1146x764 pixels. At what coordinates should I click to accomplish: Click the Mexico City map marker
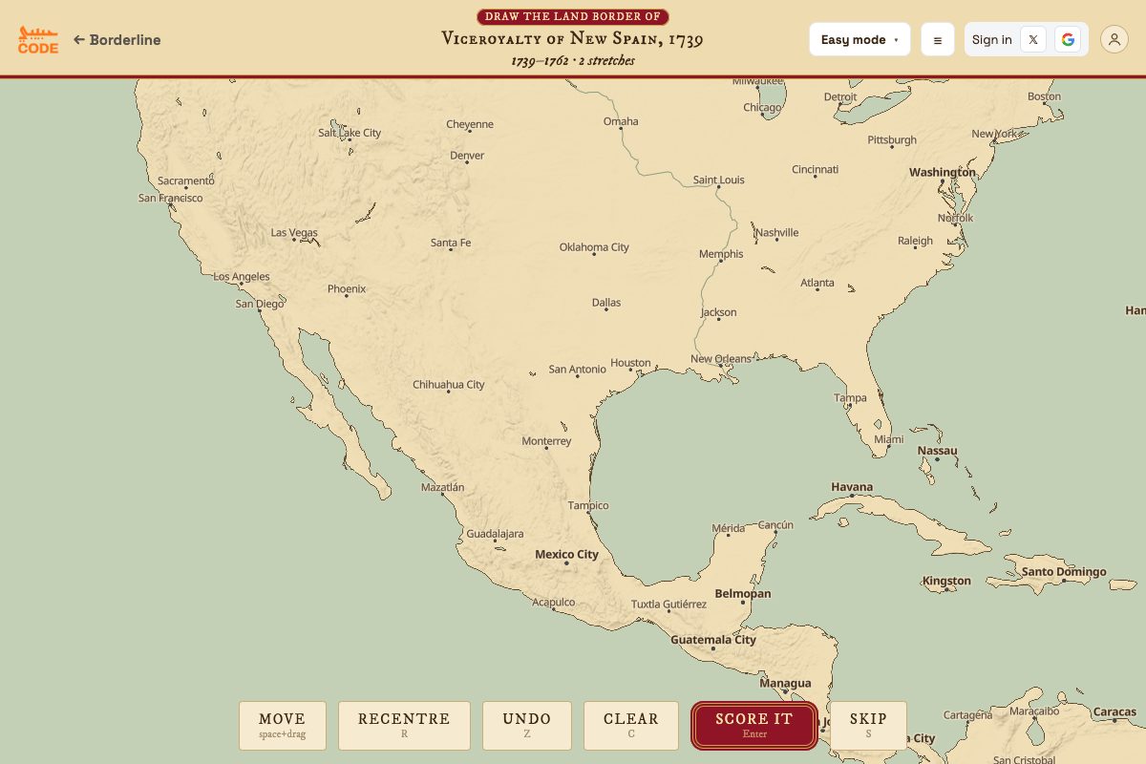pyautogui.click(x=566, y=562)
